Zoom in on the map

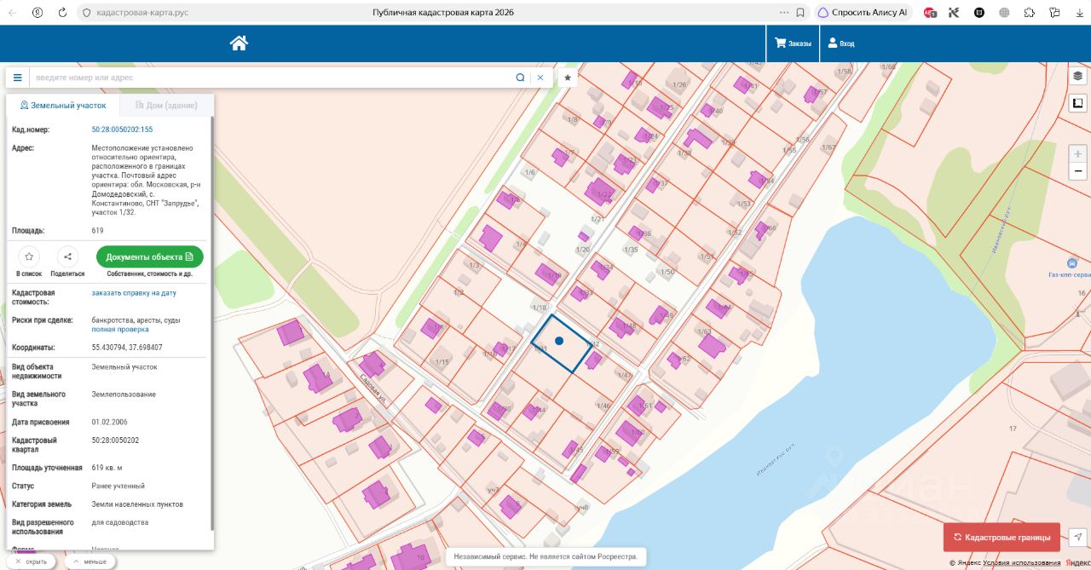click(1078, 154)
